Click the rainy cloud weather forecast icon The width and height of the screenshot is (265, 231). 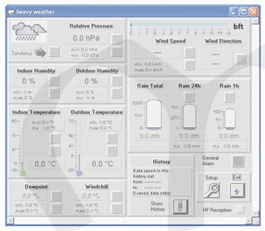[x=29, y=31]
